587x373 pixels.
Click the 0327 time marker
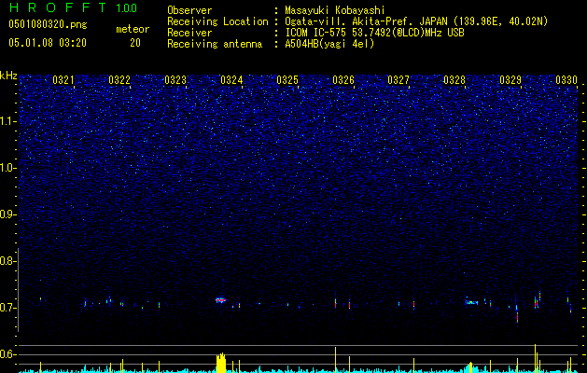[x=398, y=80]
